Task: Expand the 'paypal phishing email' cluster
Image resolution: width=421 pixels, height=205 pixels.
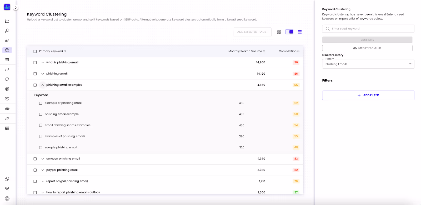Action: [x=43, y=170]
